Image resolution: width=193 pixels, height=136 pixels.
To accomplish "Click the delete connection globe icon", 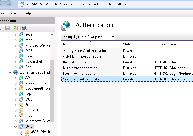I will pos(24,28).
